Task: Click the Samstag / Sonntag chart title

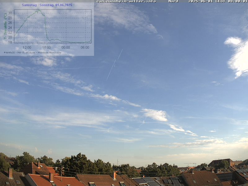Action: coord(47,5)
